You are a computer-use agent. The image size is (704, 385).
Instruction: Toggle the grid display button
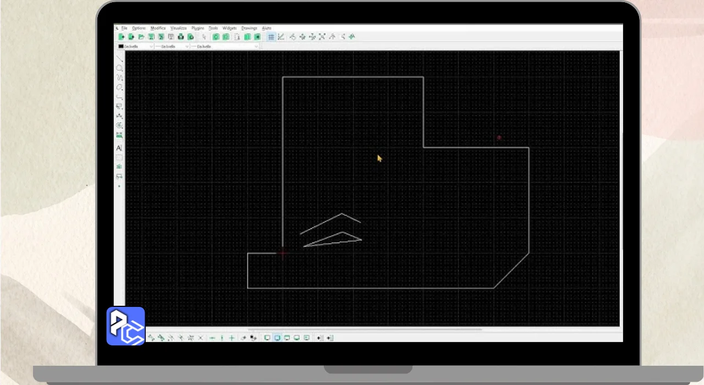[x=271, y=37]
